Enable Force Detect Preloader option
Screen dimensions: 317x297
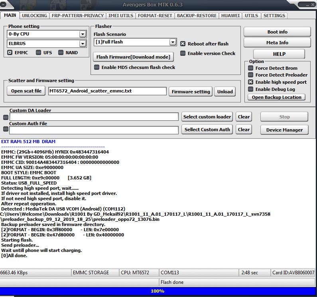[250, 75]
